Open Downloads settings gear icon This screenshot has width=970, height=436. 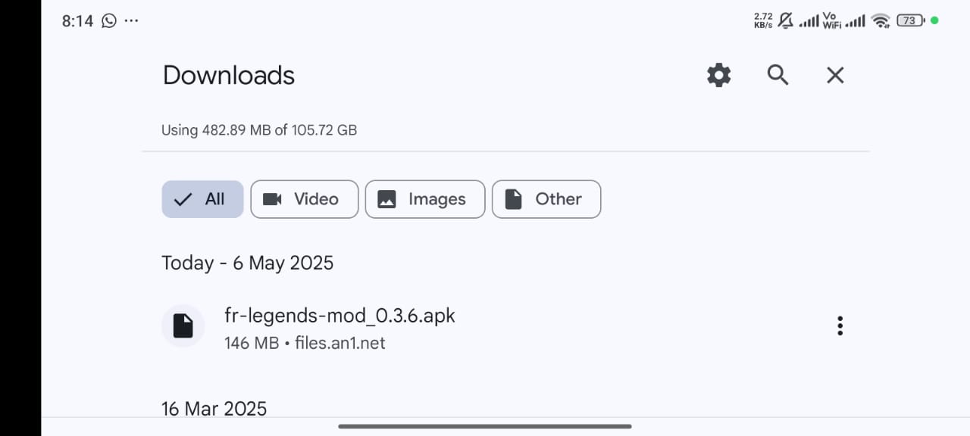[718, 75]
